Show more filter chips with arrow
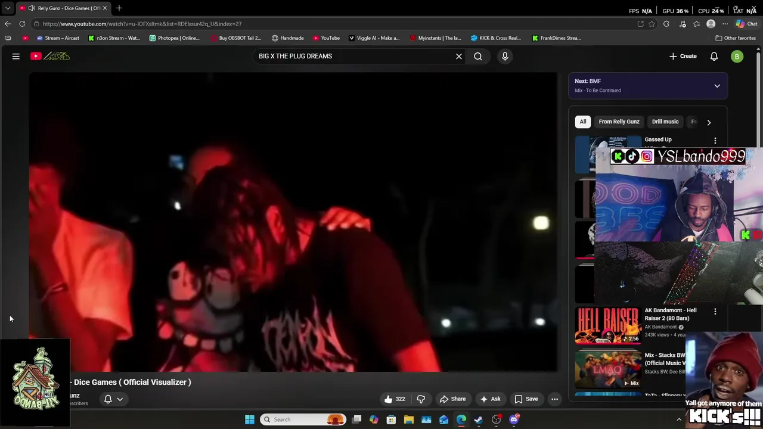 click(x=709, y=122)
